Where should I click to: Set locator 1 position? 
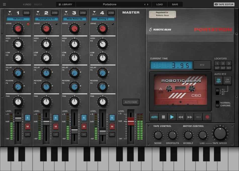pos(217,68)
